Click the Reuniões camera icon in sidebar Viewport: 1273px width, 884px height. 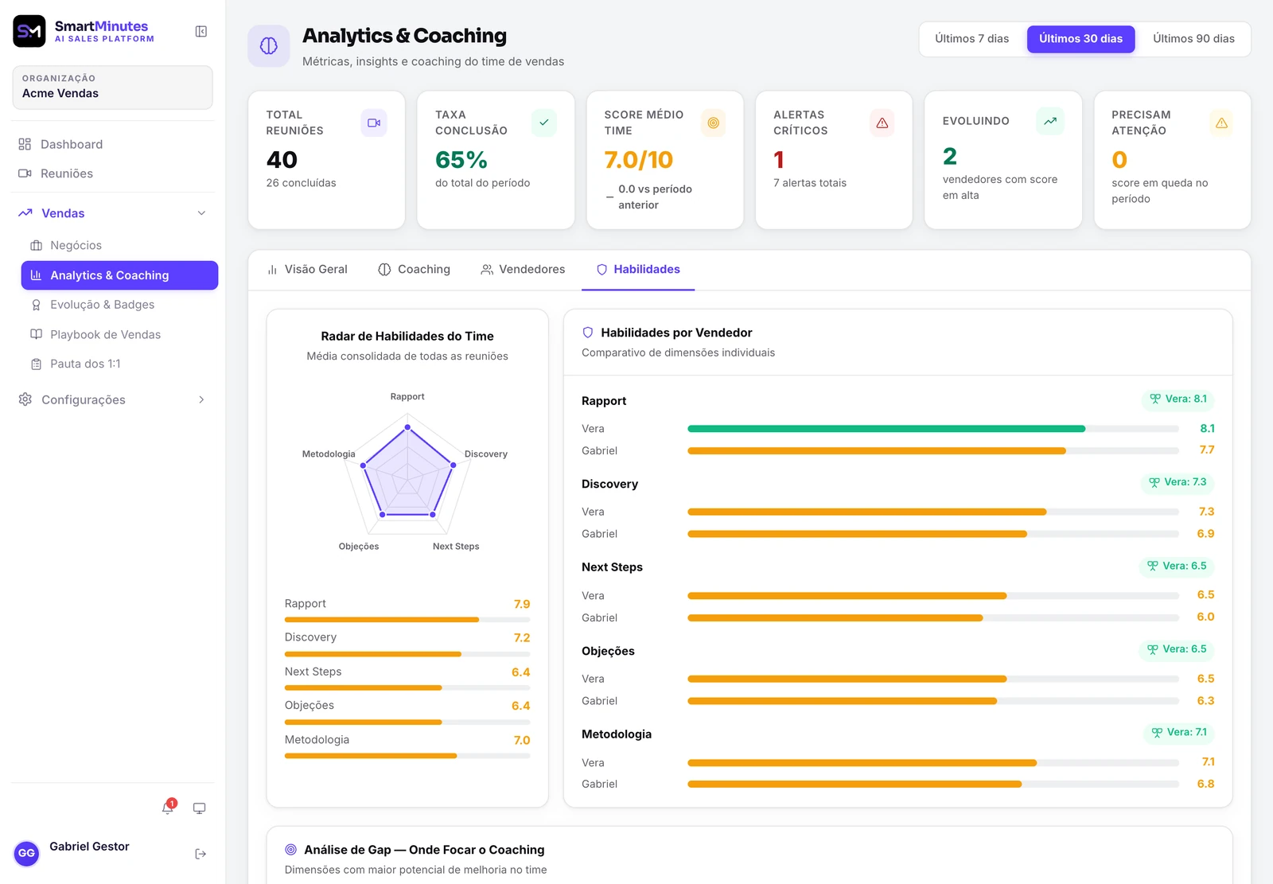[25, 173]
